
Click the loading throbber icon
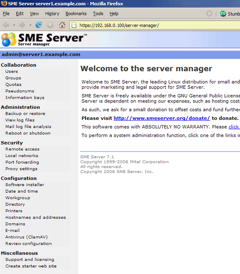click(209, 14)
